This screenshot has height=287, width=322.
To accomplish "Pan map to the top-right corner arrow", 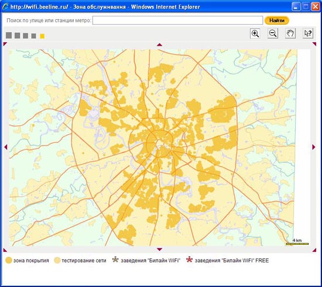I will point(314,44).
